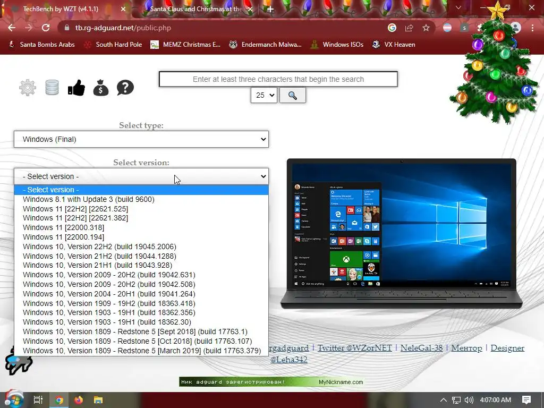
Task: Open the South Hard Pole bookmark
Action: (x=113, y=45)
